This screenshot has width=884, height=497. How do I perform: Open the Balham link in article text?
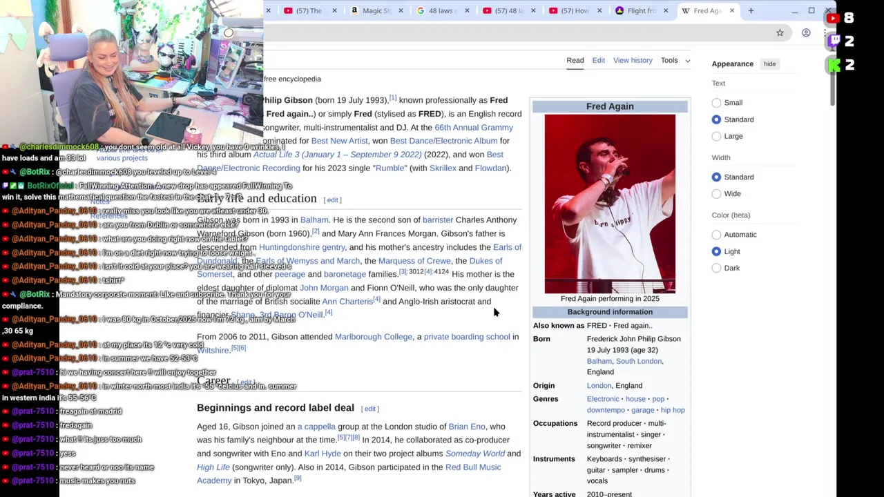(x=314, y=220)
